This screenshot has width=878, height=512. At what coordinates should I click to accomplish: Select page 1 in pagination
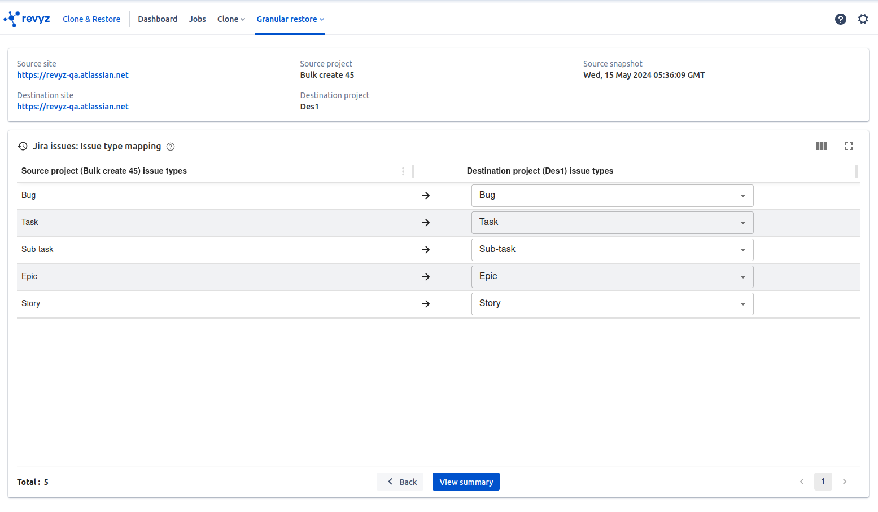(823, 482)
